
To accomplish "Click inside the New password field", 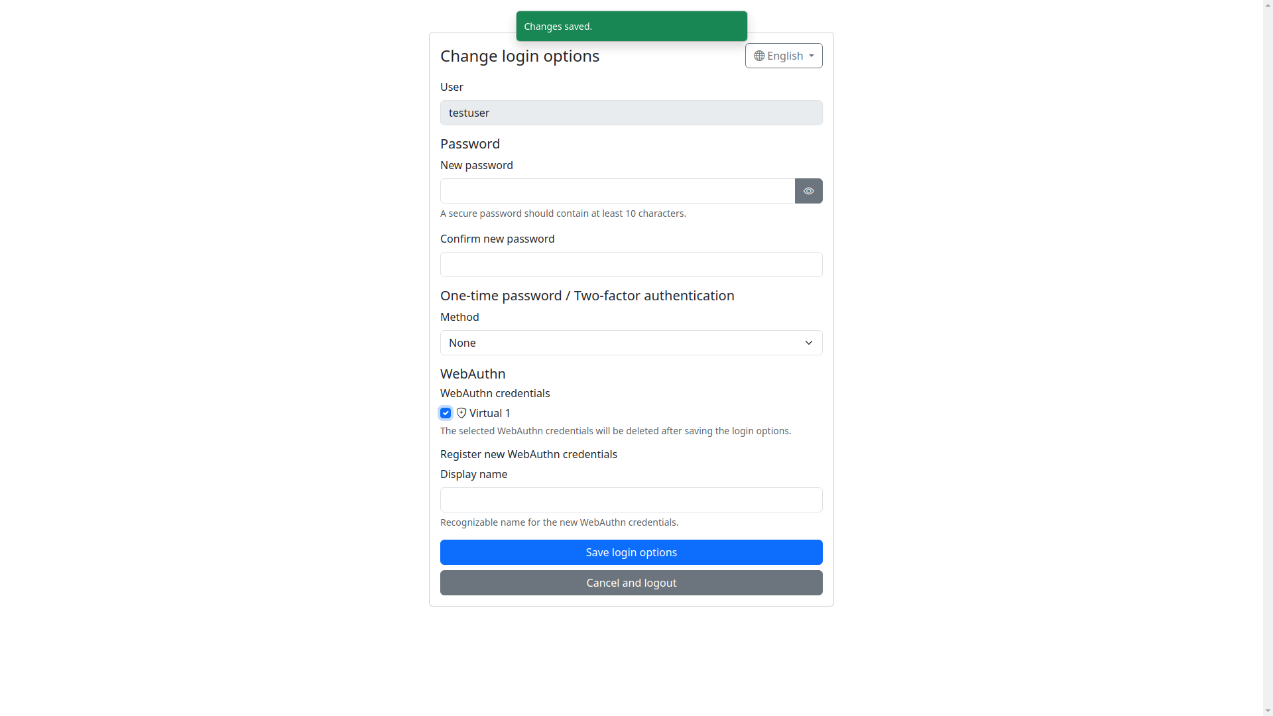I will coord(617,191).
